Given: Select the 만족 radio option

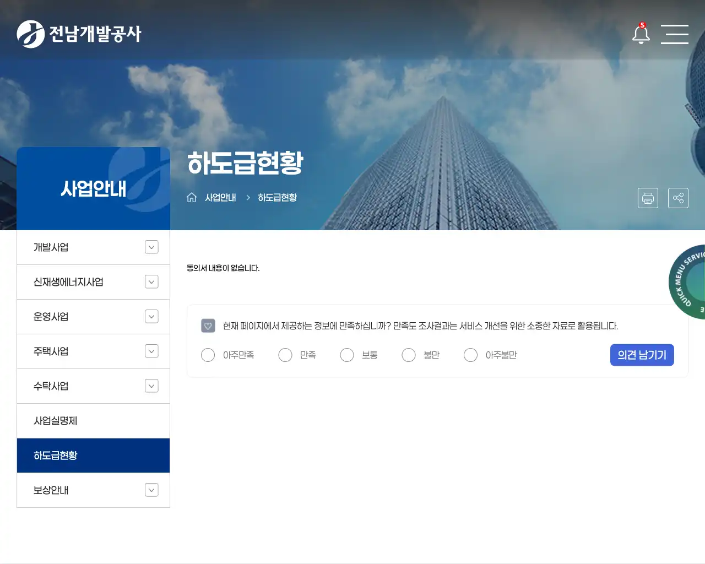Looking at the screenshot, I should pos(285,355).
